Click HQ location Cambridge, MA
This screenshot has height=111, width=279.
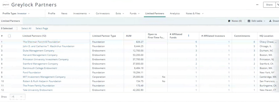click(268, 77)
